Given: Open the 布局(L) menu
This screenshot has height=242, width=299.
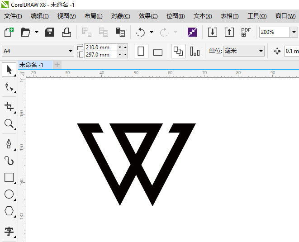Looking at the screenshot, I should pos(94,16).
